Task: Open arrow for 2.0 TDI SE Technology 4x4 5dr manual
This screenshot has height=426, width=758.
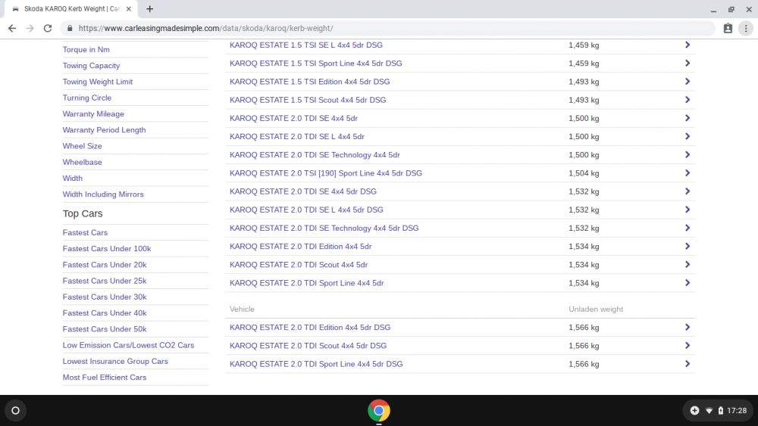Action: click(688, 155)
